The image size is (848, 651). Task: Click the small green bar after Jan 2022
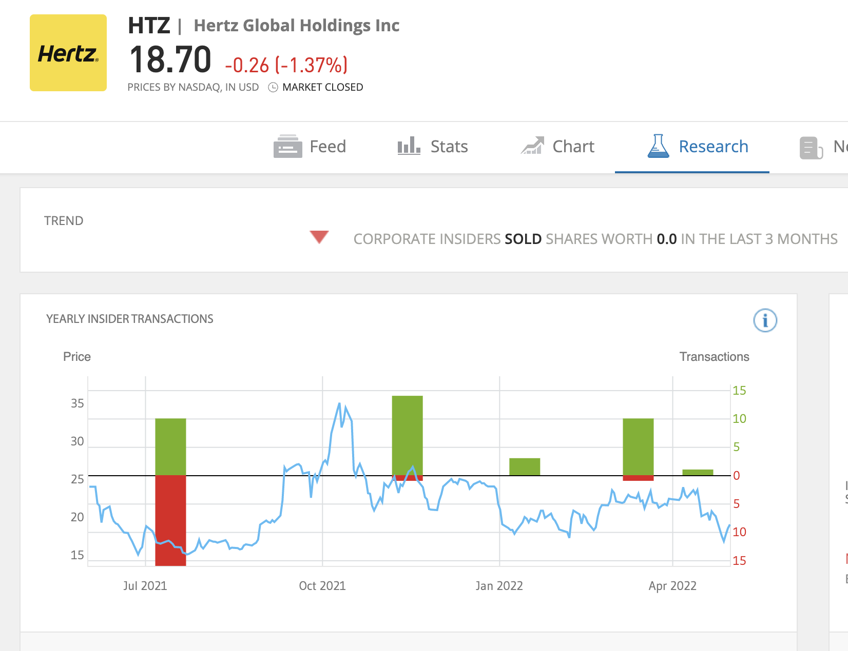(525, 467)
